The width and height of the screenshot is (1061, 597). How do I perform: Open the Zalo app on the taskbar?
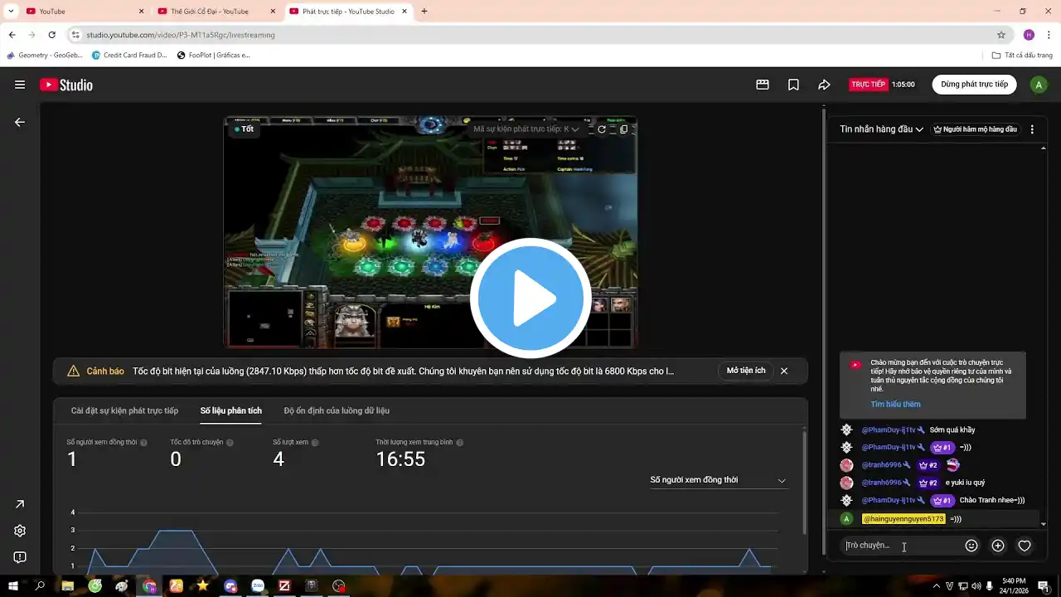coord(258,585)
